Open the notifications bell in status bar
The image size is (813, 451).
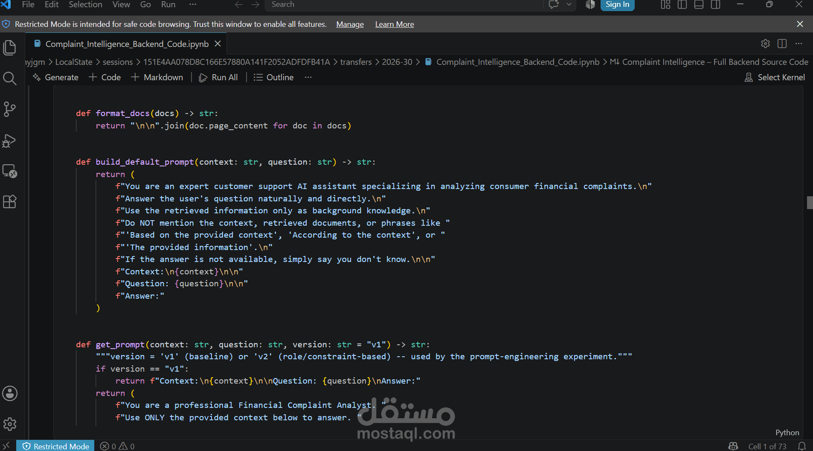point(802,446)
